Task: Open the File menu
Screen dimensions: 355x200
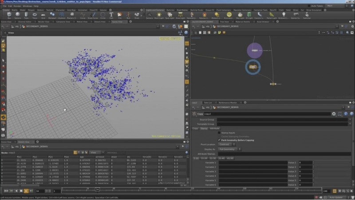Action: (4, 6)
